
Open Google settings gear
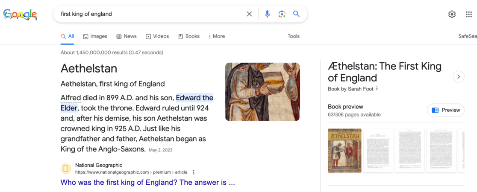(x=452, y=15)
